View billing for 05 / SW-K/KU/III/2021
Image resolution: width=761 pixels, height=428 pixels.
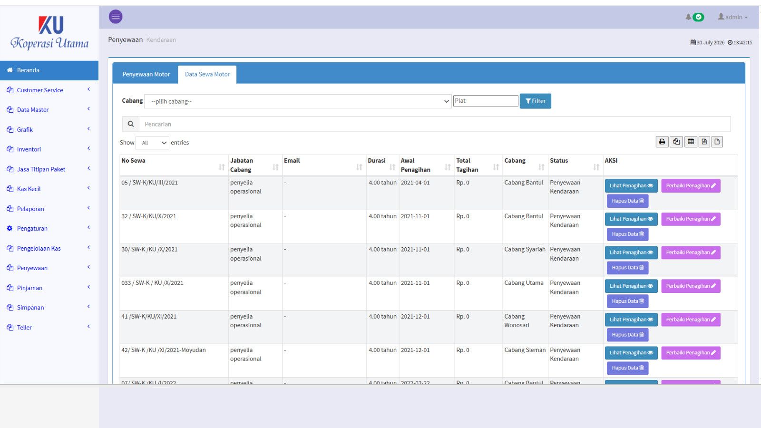[x=631, y=186]
